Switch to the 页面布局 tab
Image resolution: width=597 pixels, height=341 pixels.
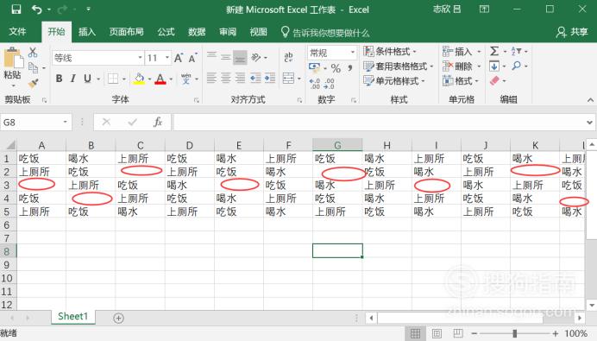127,32
